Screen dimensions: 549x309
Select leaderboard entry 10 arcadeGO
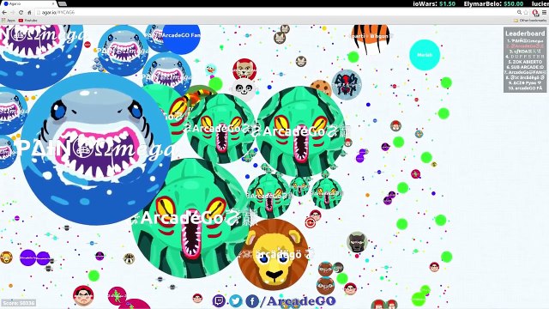pyautogui.click(x=525, y=88)
